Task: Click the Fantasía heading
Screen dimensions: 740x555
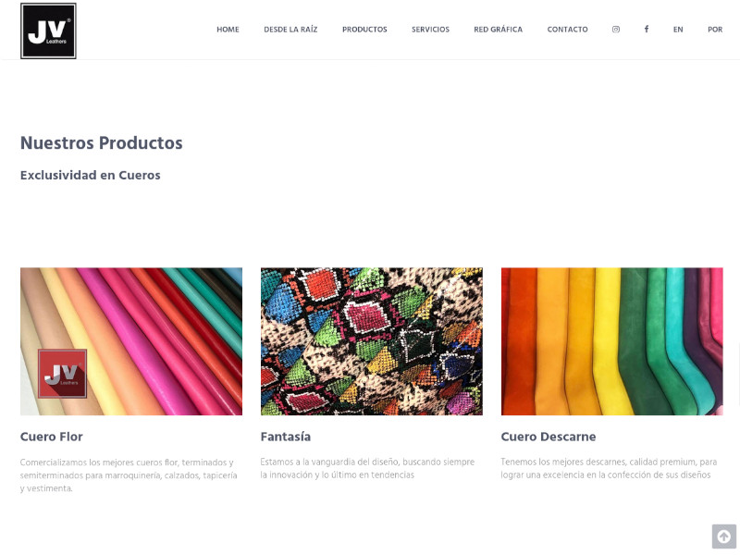Action: coord(286,437)
